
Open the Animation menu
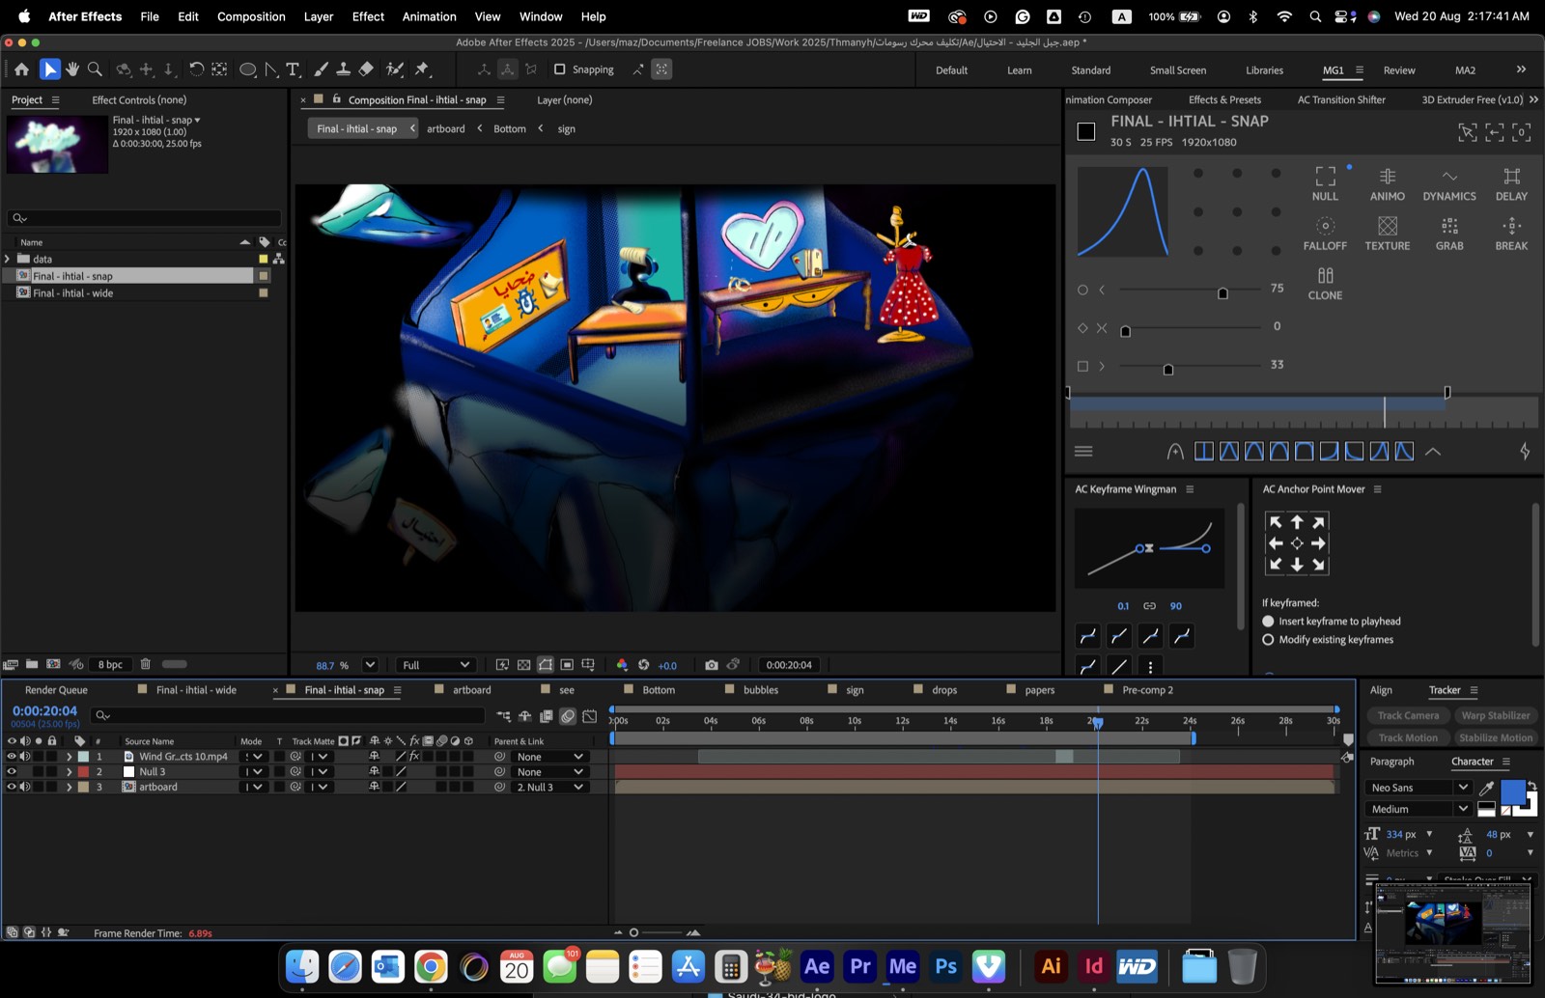click(429, 16)
